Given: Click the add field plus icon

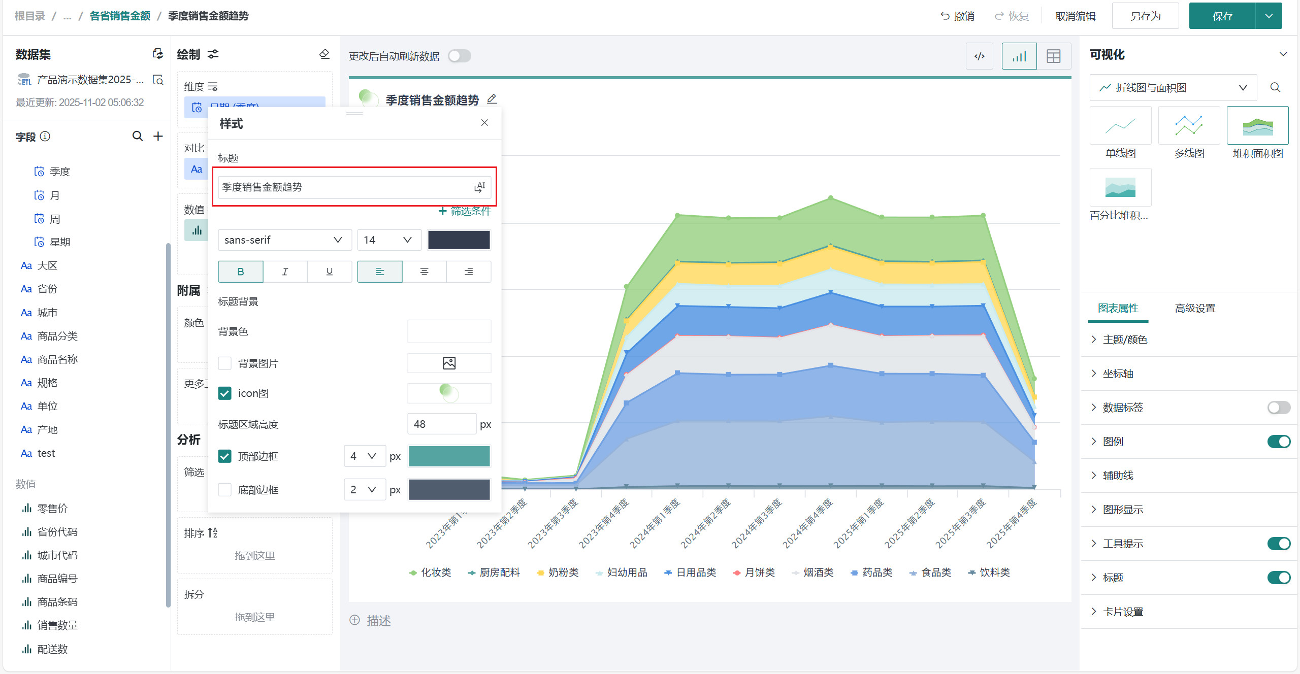Looking at the screenshot, I should coord(158,136).
